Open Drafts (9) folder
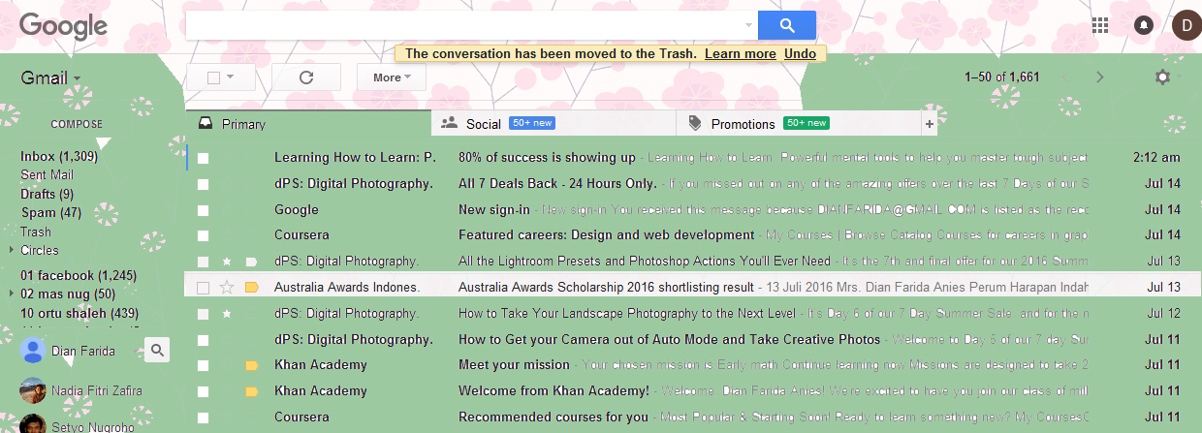The image size is (1202, 433). point(47,195)
